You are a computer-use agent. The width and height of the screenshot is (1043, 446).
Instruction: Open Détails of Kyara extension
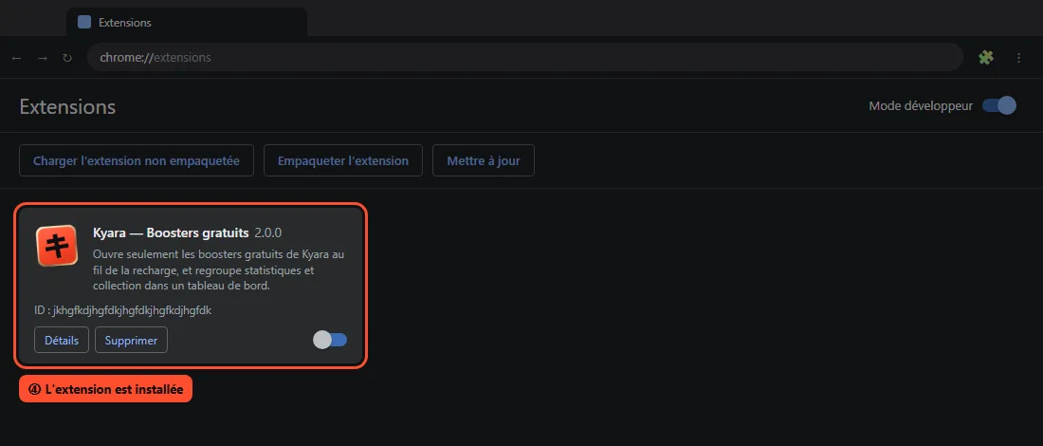tap(62, 340)
